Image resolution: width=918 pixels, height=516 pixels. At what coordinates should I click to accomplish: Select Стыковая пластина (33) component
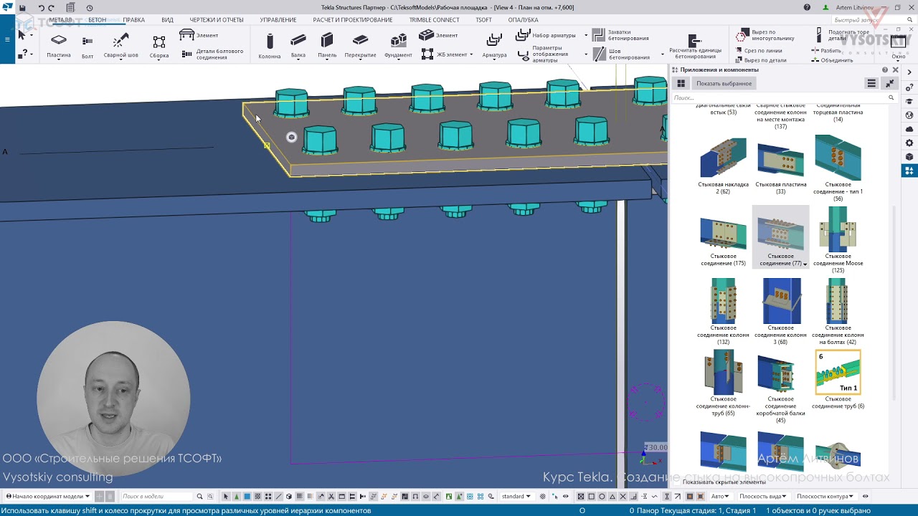click(x=780, y=166)
